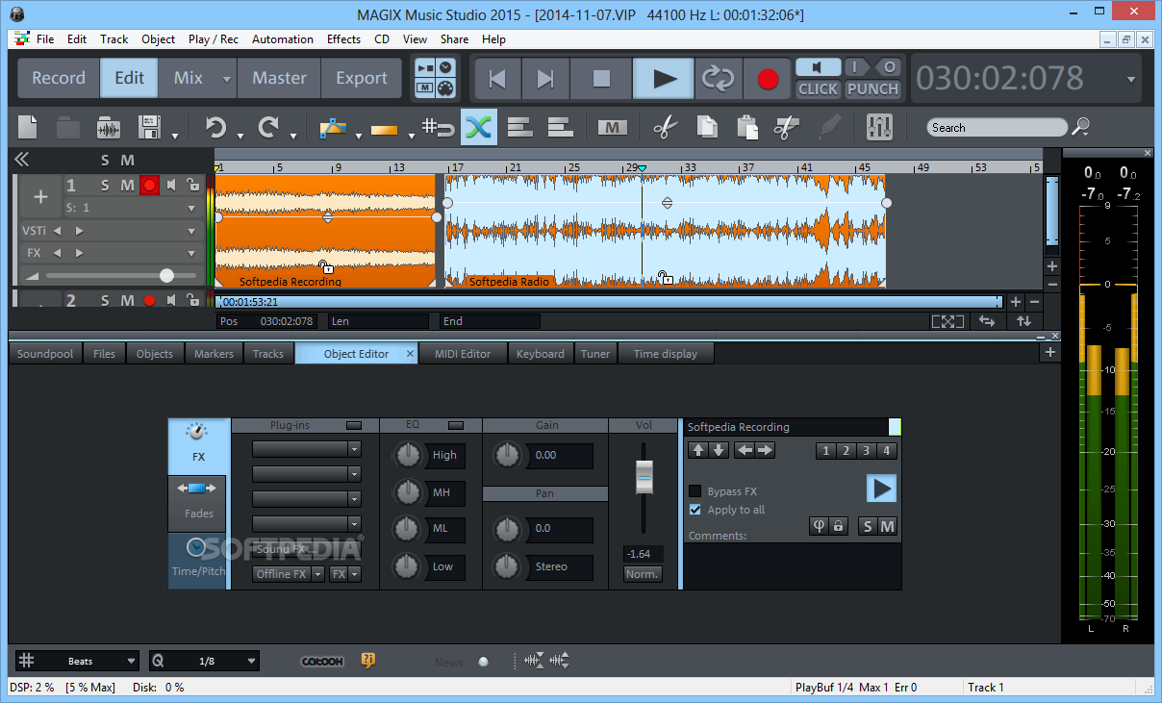
Task: Click the crossfade X icon in toolbar
Action: (x=478, y=127)
